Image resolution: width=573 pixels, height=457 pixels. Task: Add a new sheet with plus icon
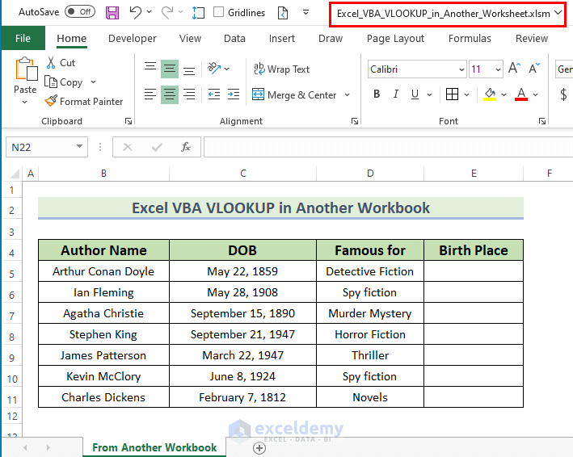pyautogui.click(x=259, y=448)
